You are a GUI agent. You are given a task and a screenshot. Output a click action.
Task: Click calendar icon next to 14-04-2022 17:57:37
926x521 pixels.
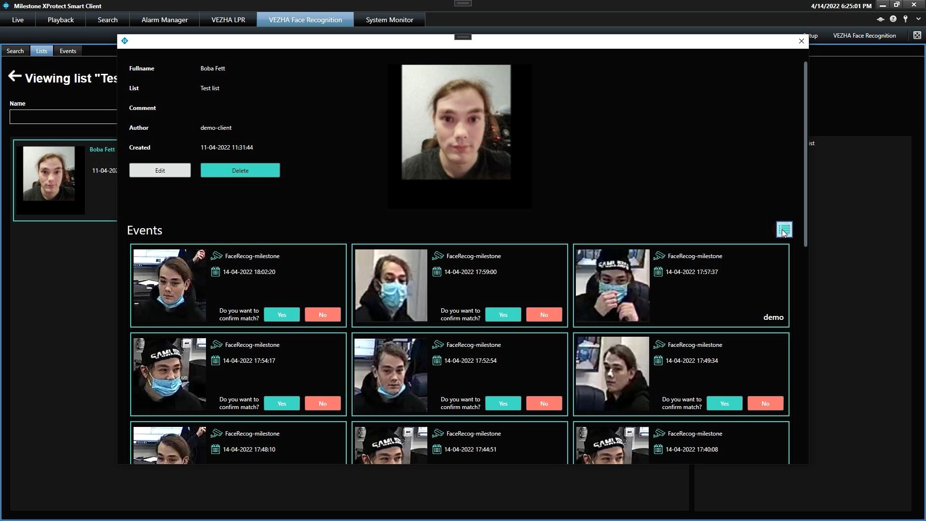(658, 272)
